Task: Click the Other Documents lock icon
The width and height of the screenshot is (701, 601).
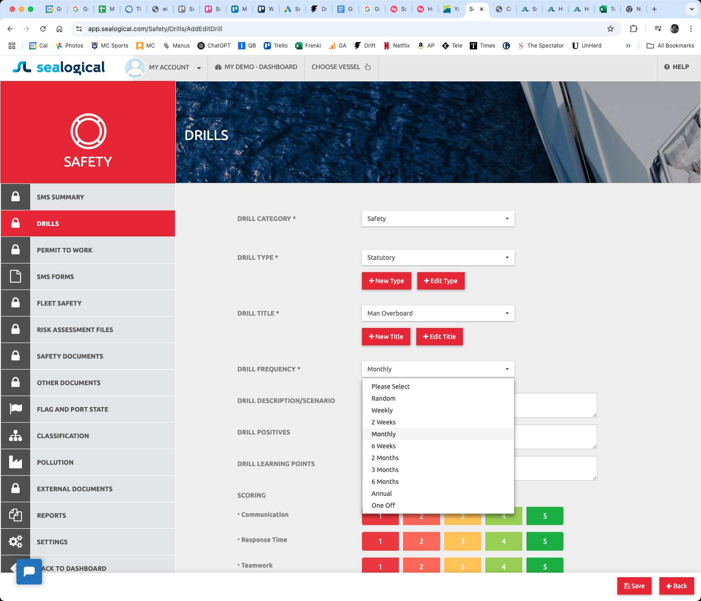Action: coord(16,382)
